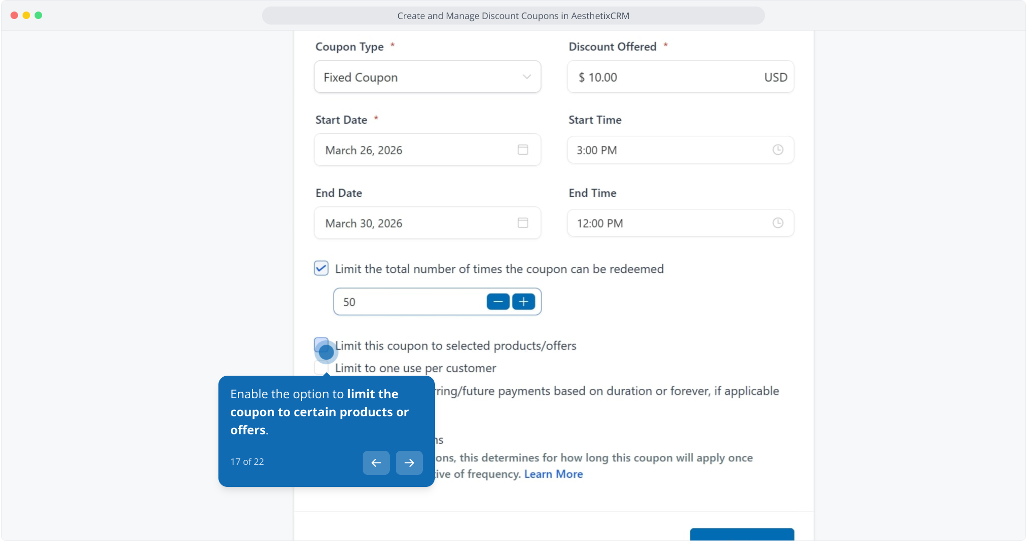Click the blue button at bottom right
The image size is (1027, 541).
741,534
